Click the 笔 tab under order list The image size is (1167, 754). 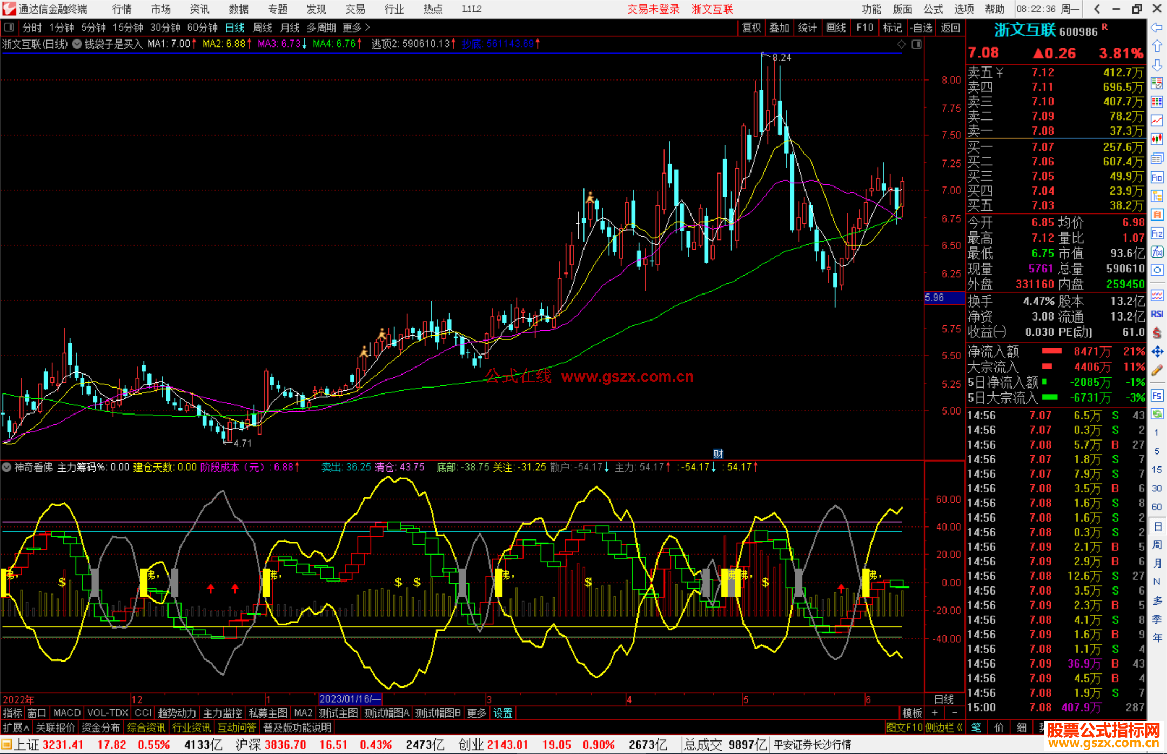tap(976, 728)
